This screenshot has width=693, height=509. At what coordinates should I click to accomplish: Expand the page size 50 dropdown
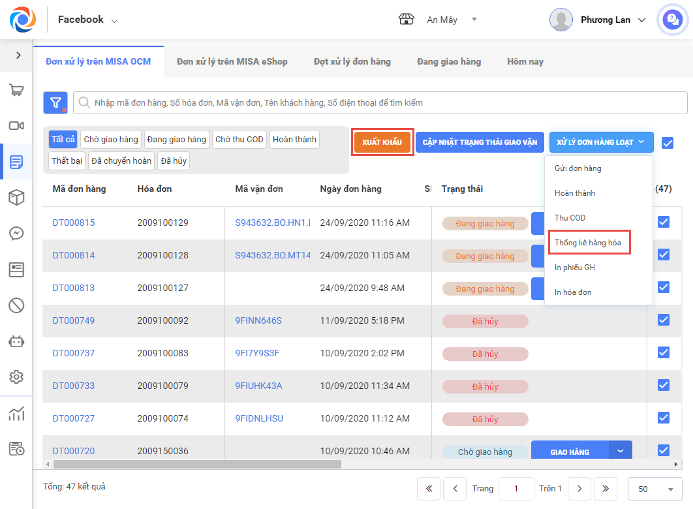click(x=654, y=489)
